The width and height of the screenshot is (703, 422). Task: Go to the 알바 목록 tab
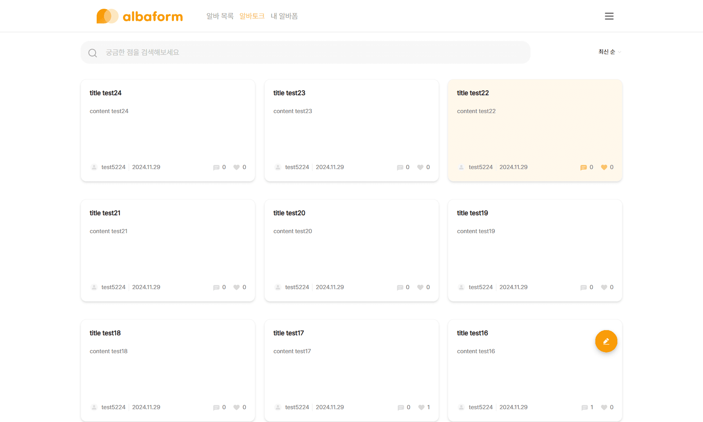tap(220, 16)
